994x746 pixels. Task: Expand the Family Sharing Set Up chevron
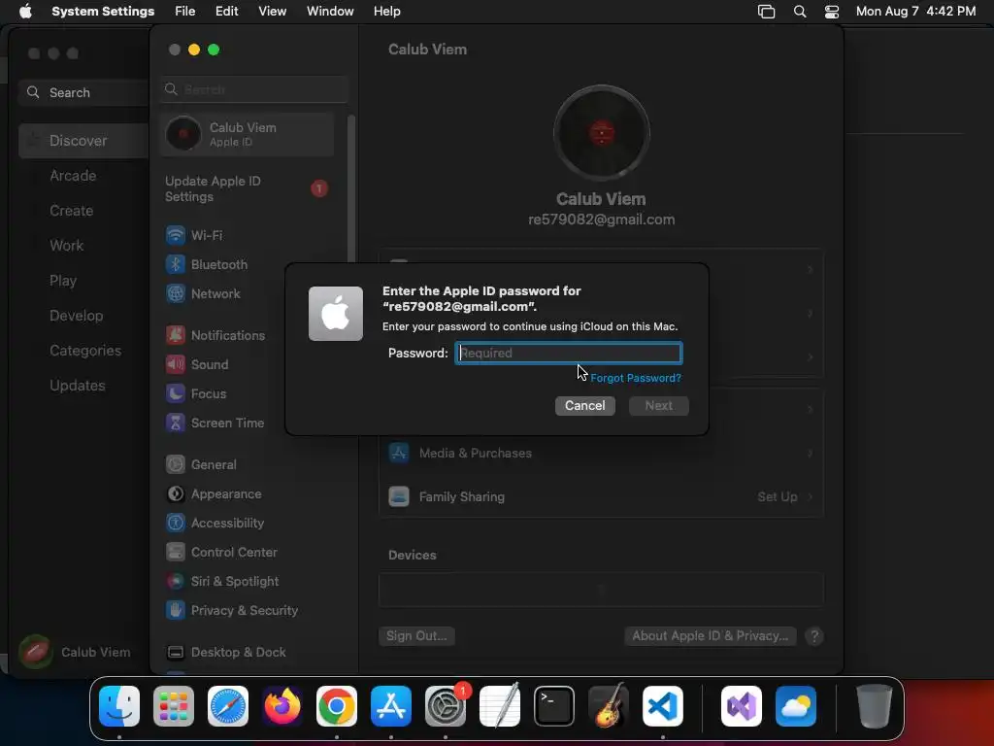click(x=811, y=496)
